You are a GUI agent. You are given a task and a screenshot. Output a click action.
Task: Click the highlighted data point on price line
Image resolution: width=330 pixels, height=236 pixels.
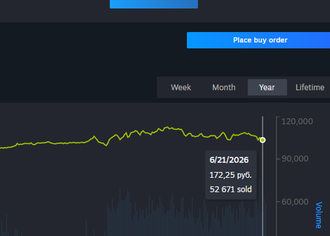pos(263,140)
